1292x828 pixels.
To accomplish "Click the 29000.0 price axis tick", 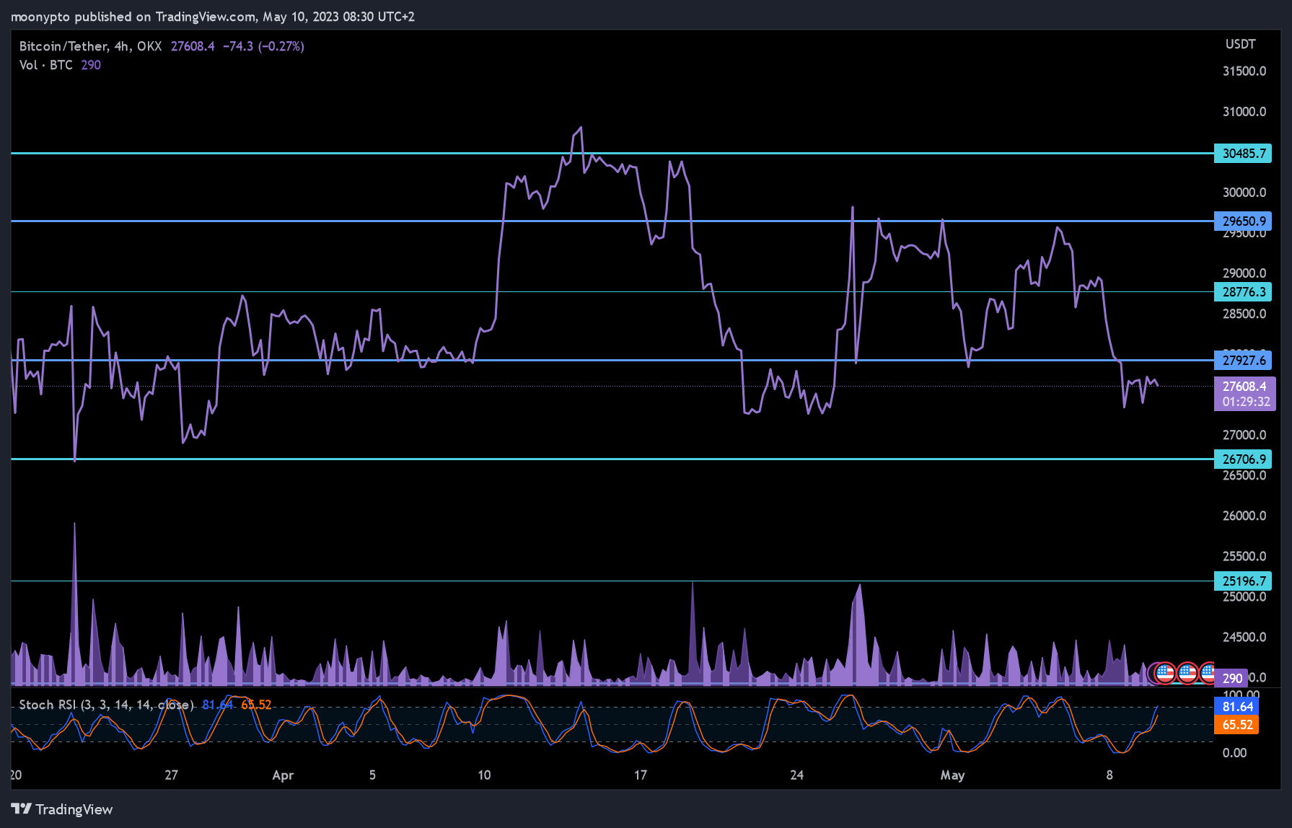I will [x=1244, y=273].
